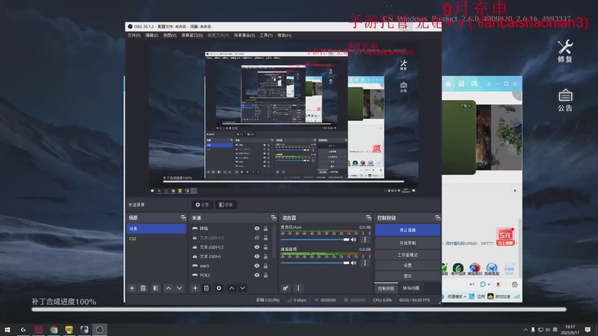Mute the 麦克风/Aux speaker icon
This screenshot has width=598, height=336.
pyautogui.click(x=354, y=240)
